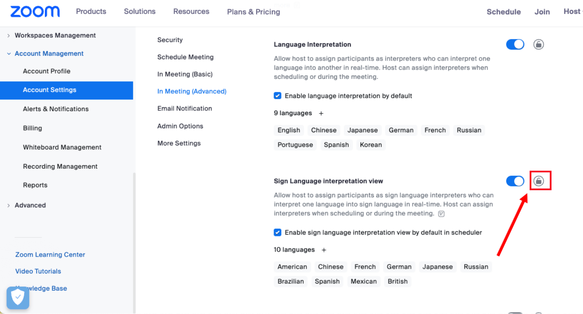Select In Meeting (Advanced) section
Image resolution: width=583 pixels, height=314 pixels.
point(192,91)
